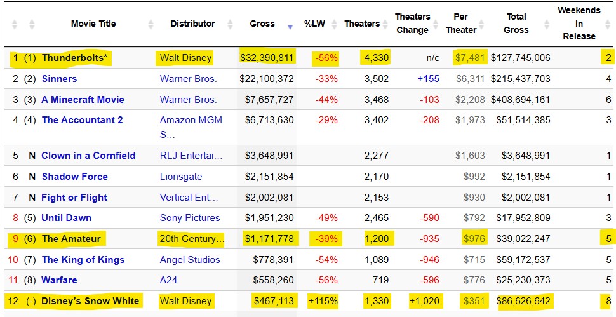This screenshot has width=616, height=317.
Task: Open the Lionsgate distributor link
Action: [181, 177]
